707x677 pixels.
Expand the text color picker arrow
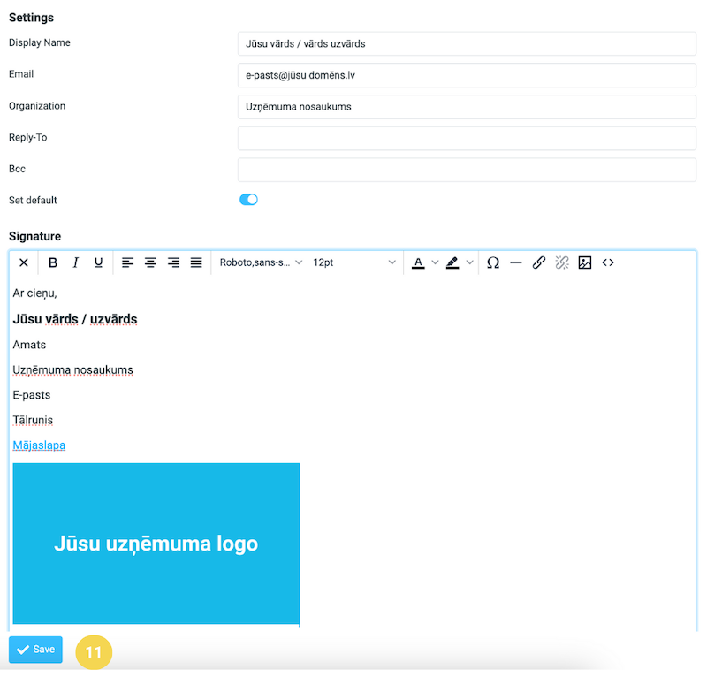coord(435,262)
